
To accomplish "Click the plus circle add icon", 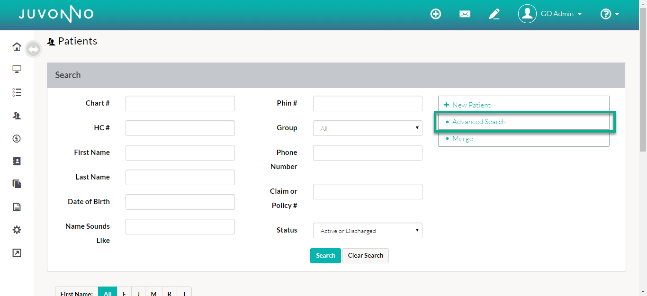I will click(435, 14).
